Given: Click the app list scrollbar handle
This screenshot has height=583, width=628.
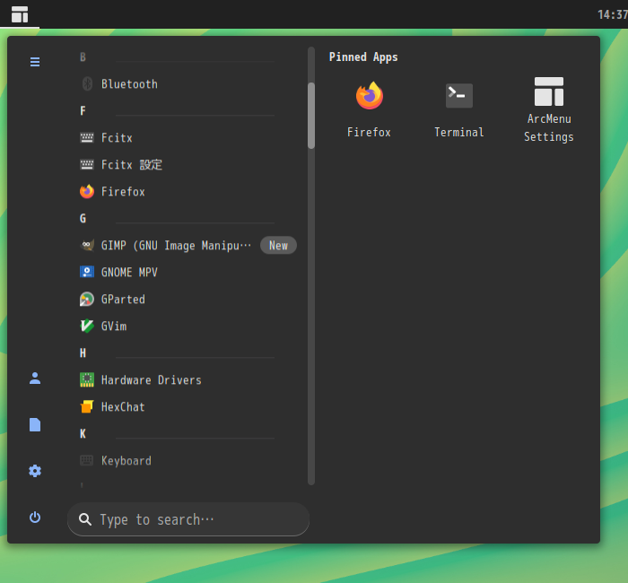Looking at the screenshot, I should point(311,116).
